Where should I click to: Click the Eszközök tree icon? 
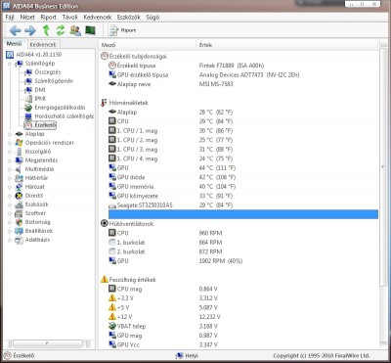tap(19, 204)
